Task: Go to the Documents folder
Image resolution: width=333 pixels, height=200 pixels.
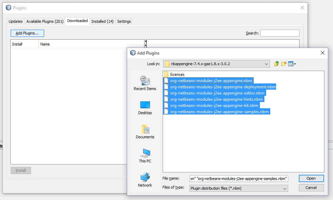Action: (145, 132)
